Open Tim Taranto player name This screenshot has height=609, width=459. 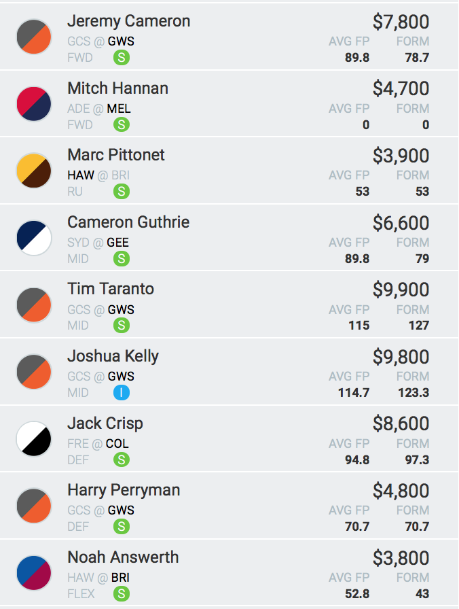pos(111,289)
